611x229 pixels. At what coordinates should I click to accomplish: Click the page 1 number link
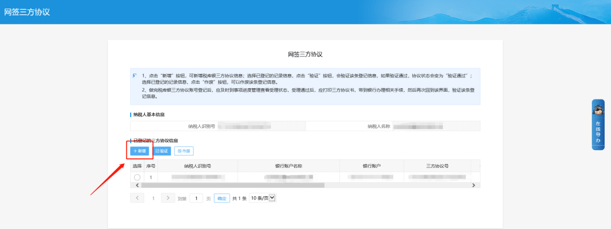point(153,198)
